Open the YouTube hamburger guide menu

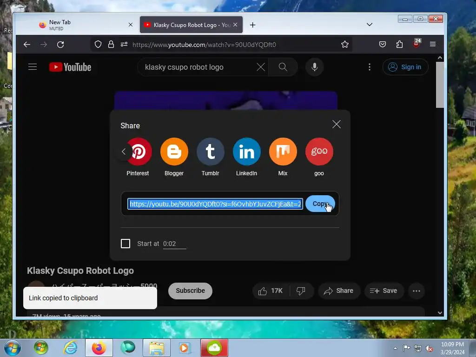[x=33, y=67]
